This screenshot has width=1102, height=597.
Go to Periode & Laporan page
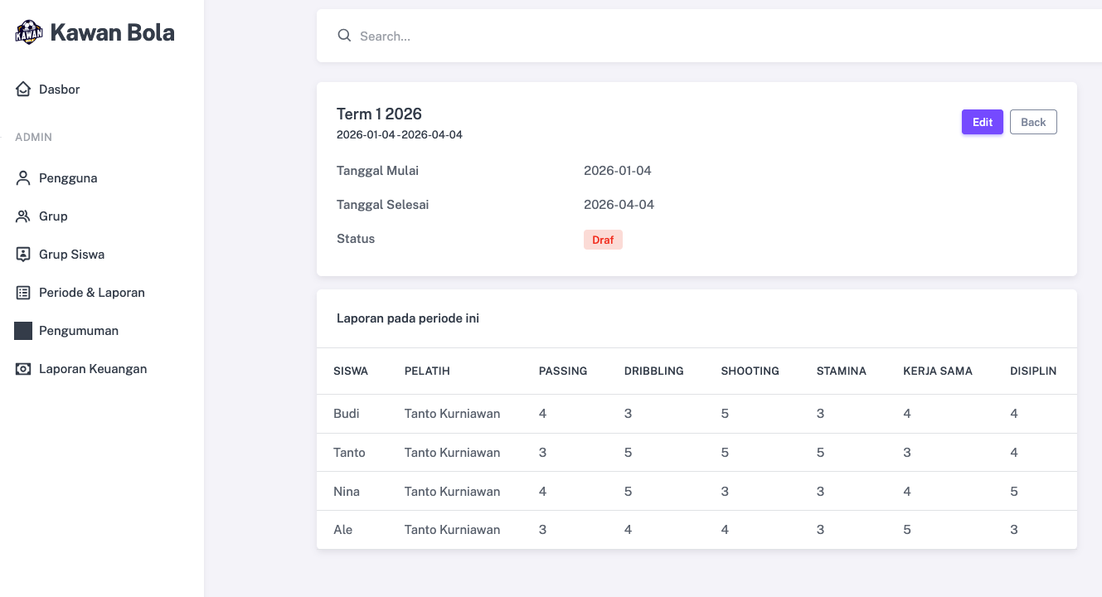point(91,293)
